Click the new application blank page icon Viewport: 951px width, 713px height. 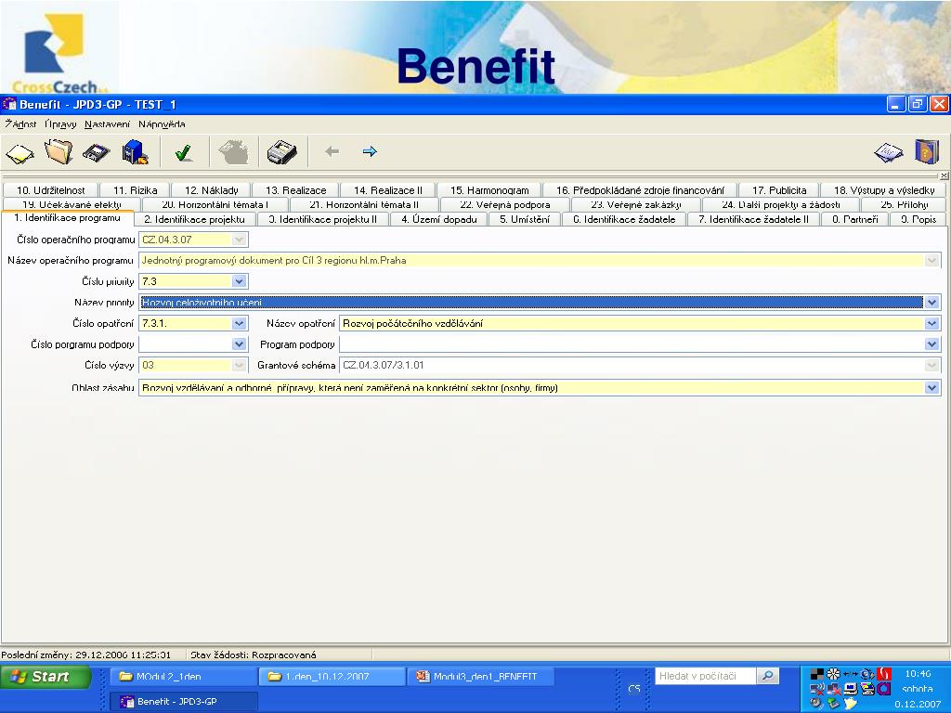pos(20,152)
